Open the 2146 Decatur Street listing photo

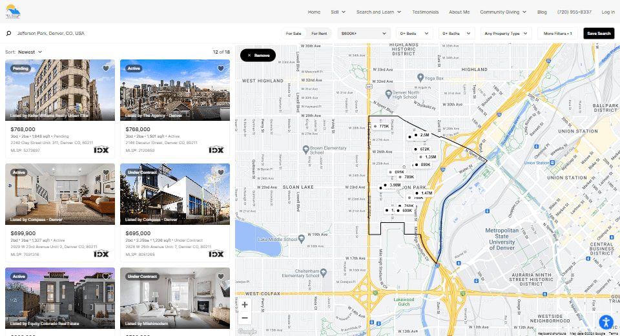coord(175,90)
